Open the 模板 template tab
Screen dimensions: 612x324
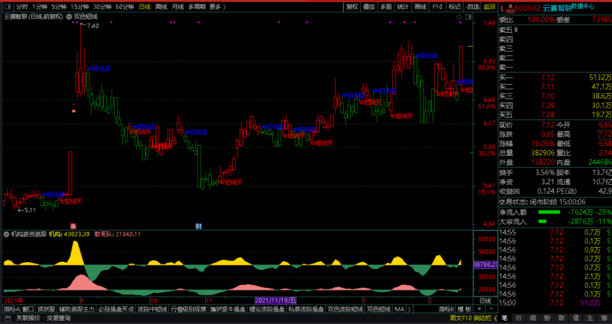[465, 309]
